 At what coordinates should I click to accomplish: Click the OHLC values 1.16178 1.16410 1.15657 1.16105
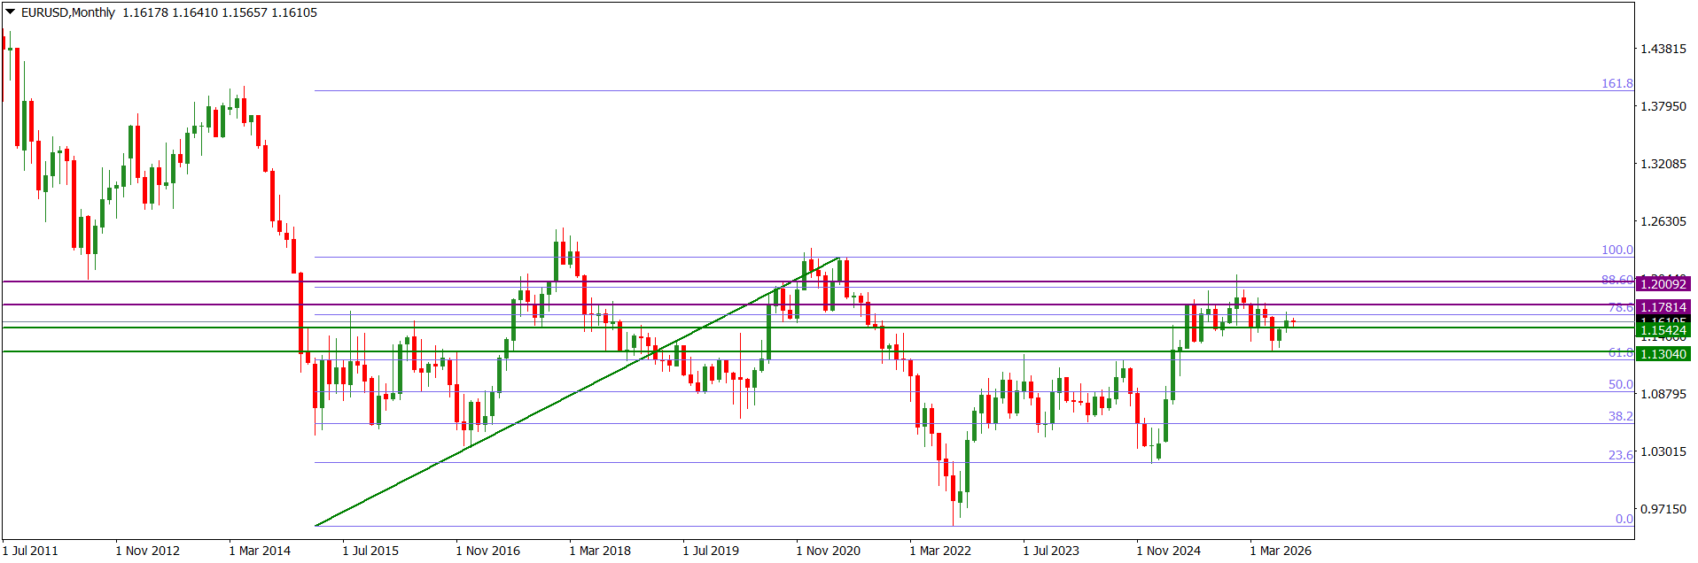point(220,12)
